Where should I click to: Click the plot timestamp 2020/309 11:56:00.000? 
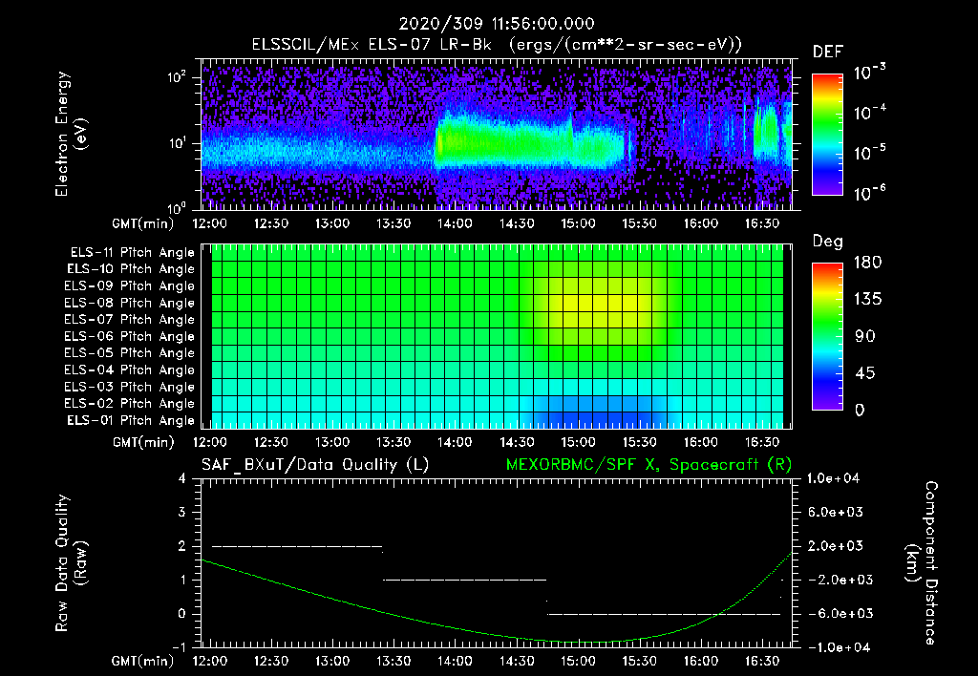[x=497, y=24]
